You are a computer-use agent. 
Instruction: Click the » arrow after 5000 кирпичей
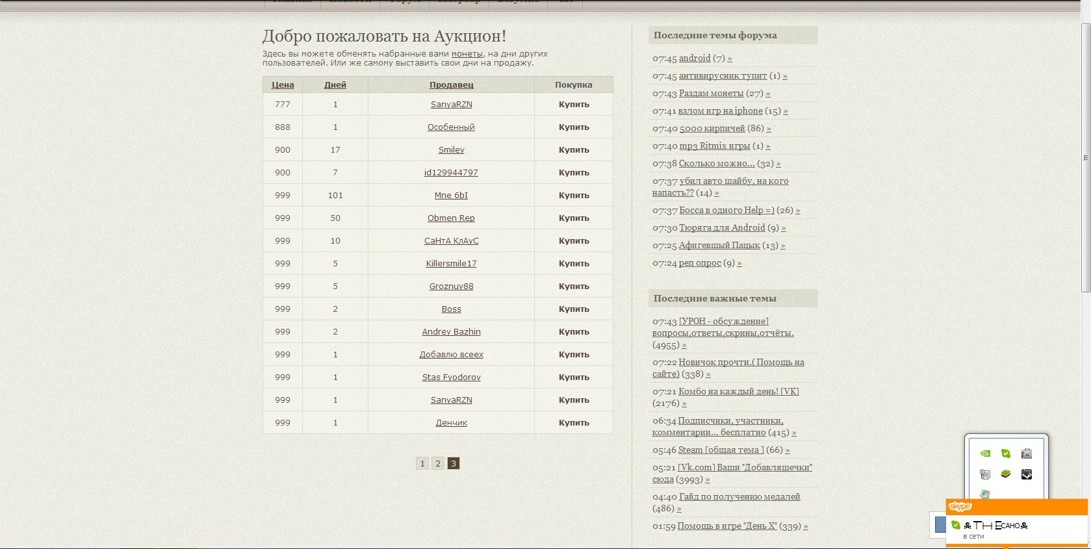[769, 129]
